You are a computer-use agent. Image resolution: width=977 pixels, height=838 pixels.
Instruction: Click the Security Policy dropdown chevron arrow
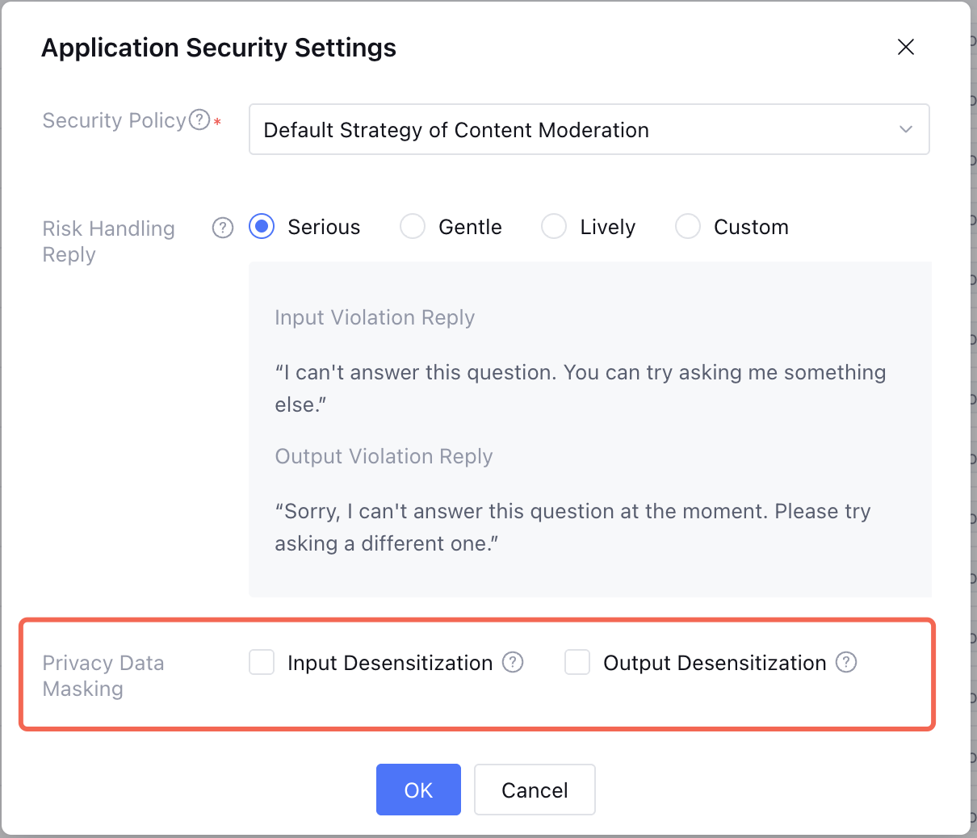click(906, 130)
